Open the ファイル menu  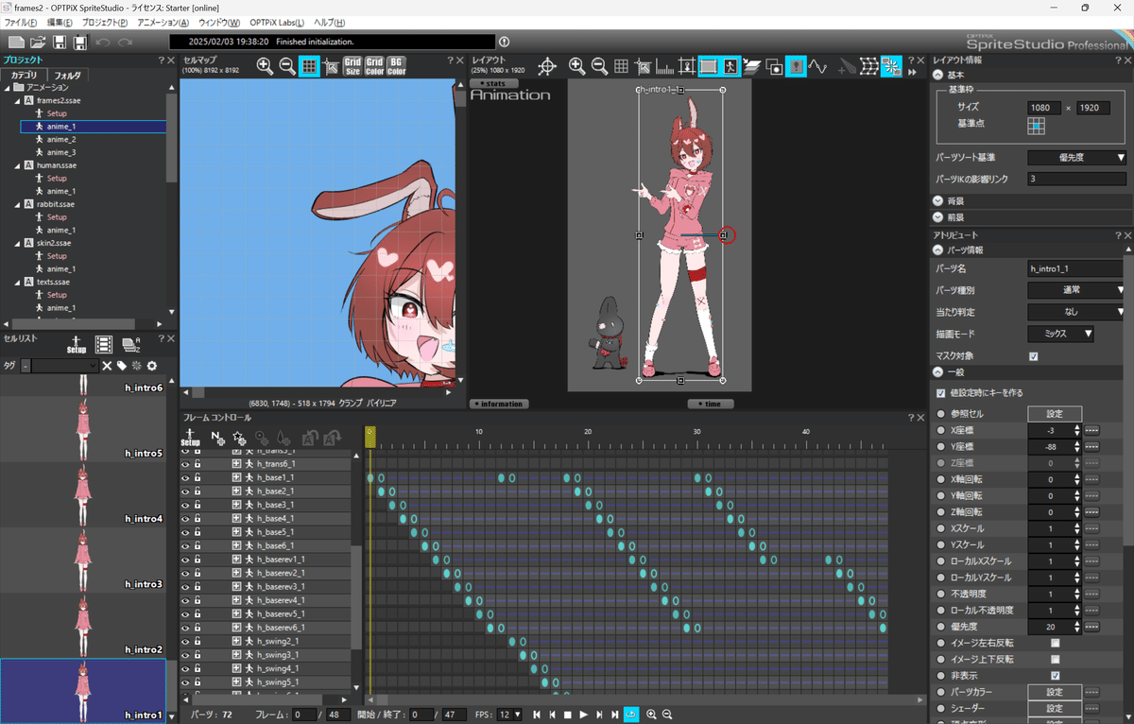click(21, 23)
